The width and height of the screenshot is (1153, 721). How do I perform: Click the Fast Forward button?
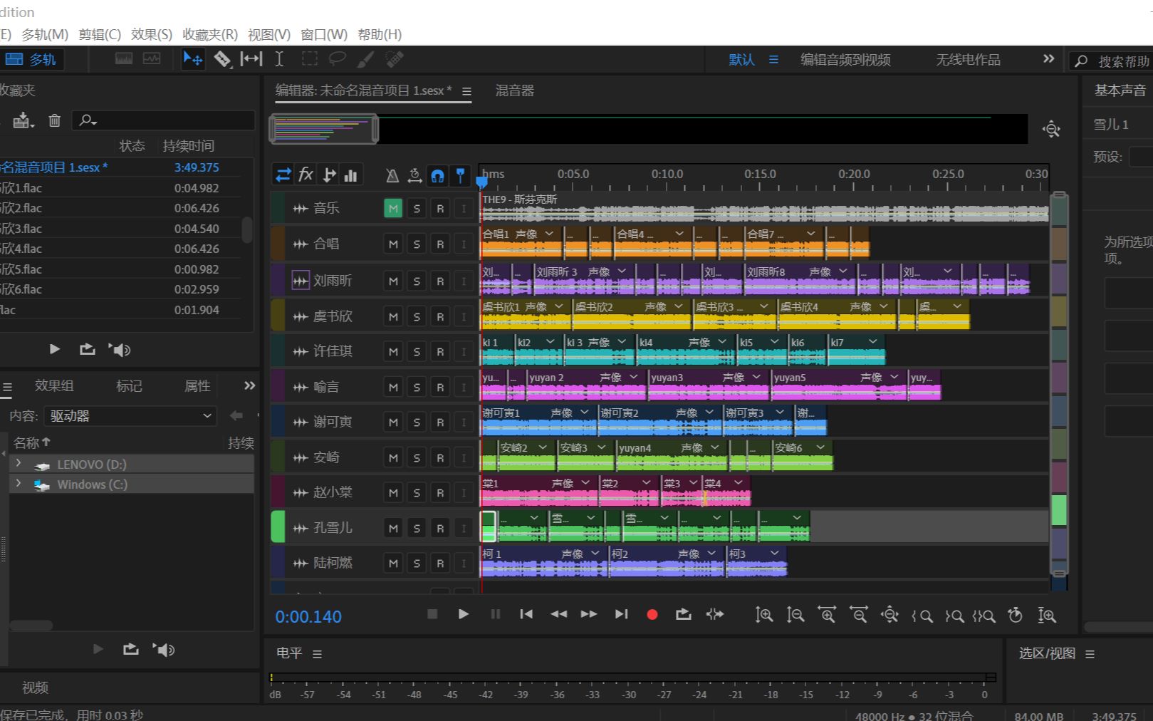[589, 614]
